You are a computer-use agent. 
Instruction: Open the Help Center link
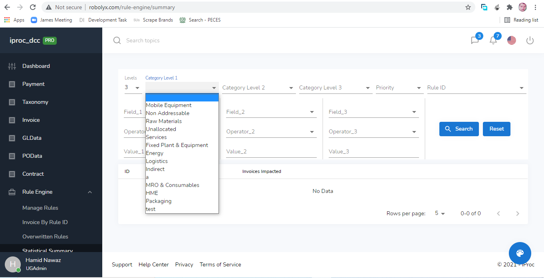[154, 265]
